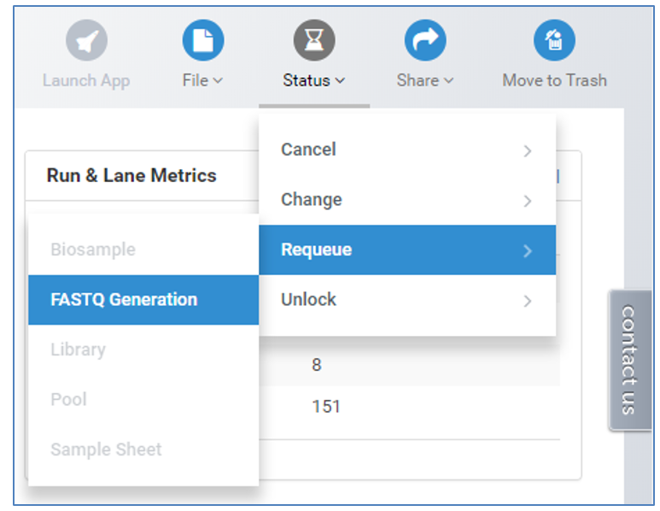Click the Share arrow icon
The image size is (660, 511).
click(x=425, y=40)
